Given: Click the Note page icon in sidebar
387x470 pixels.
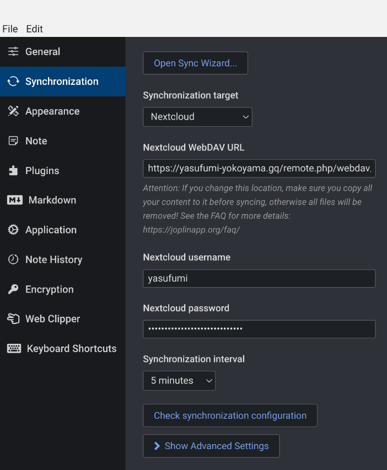Looking at the screenshot, I should 13,141.
